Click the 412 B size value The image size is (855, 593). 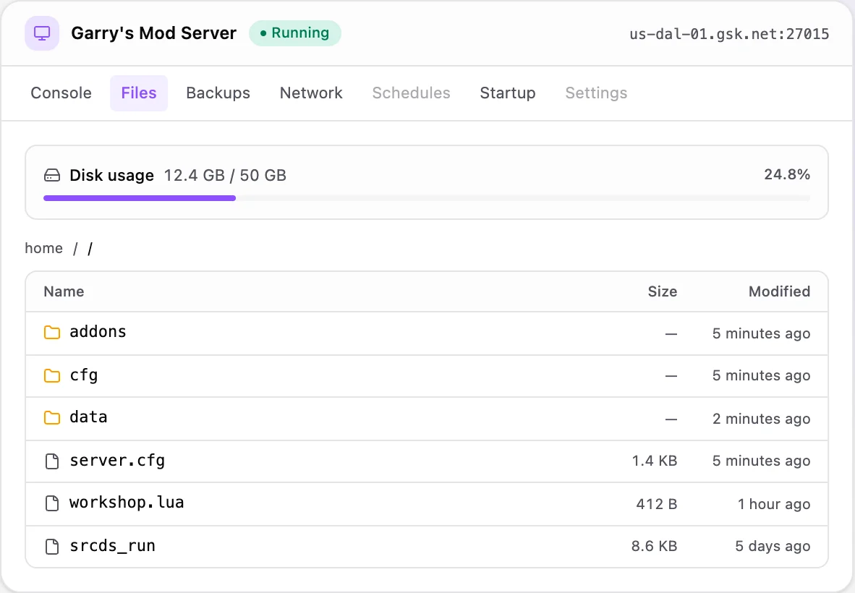click(x=657, y=504)
